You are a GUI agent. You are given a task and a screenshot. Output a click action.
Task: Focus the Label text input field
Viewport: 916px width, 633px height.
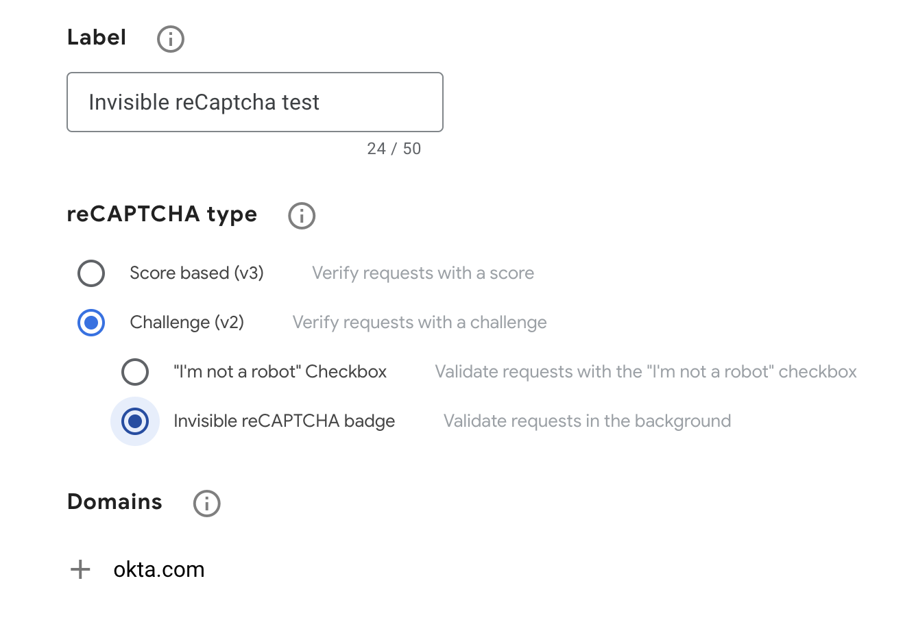pyautogui.click(x=255, y=102)
